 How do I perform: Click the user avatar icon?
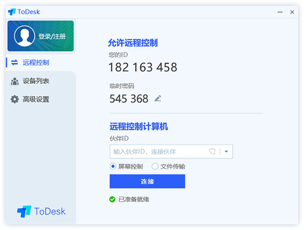(x=24, y=36)
